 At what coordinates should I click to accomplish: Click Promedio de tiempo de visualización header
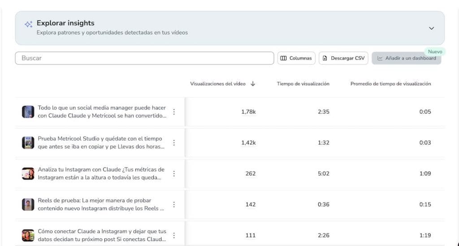click(390, 84)
